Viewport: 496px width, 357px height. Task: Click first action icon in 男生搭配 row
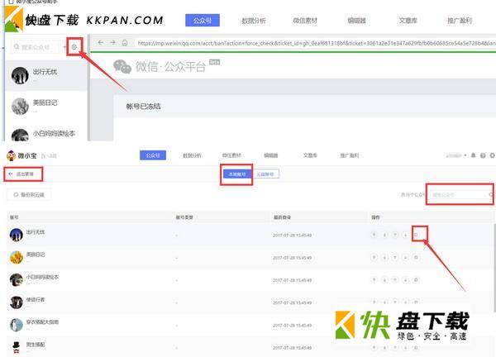pyautogui.click(x=374, y=347)
